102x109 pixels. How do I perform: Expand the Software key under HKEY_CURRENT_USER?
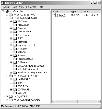click(x=11, y=62)
